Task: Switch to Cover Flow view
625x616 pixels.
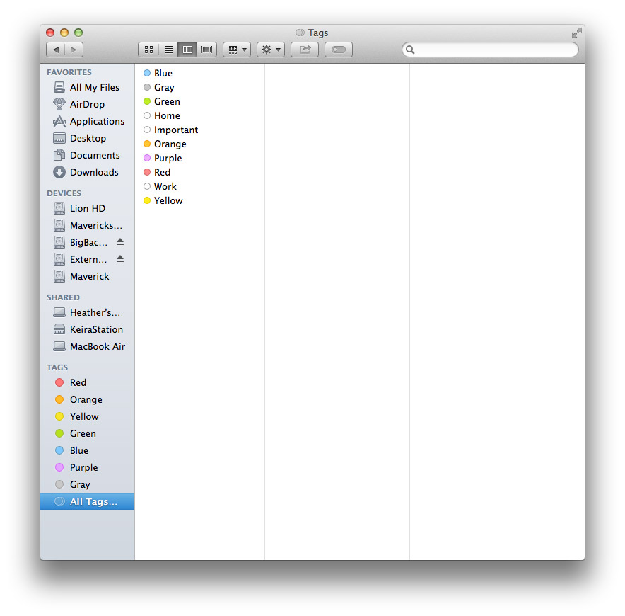Action: [x=207, y=50]
